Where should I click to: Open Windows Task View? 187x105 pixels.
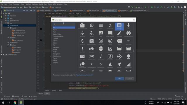point(9,102)
